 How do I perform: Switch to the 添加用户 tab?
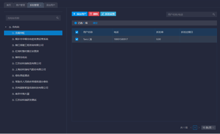[51, 5]
